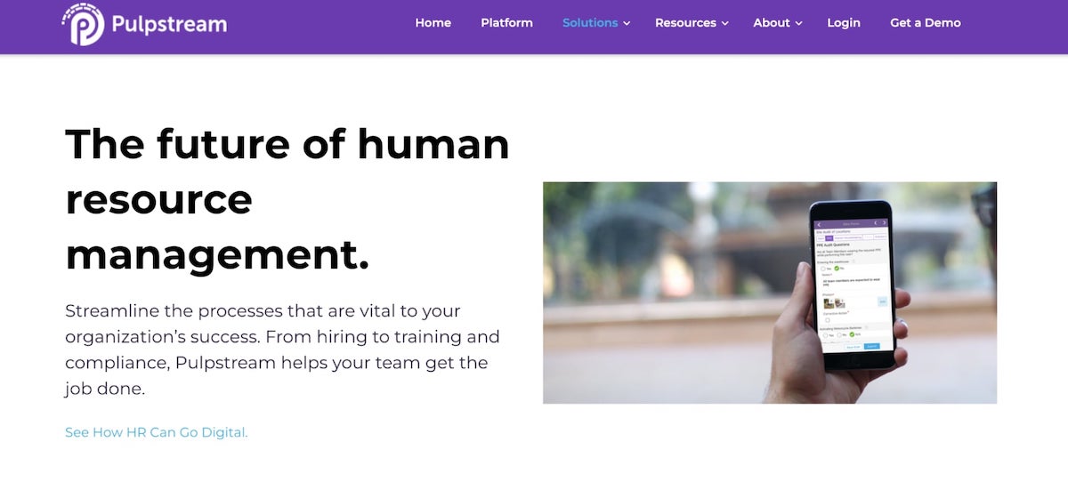Follow the See How HR Can Go Digital link
1068x482 pixels.
point(157,433)
